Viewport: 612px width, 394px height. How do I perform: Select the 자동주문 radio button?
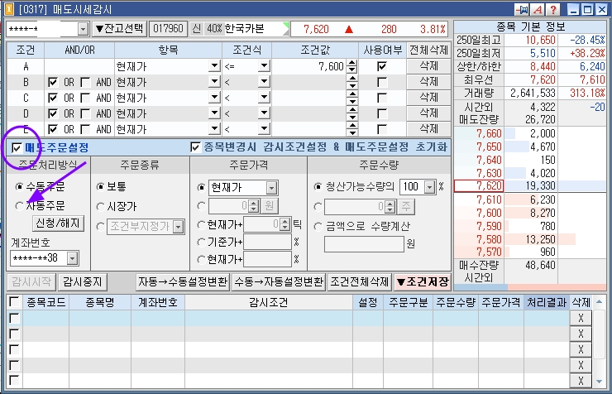(19, 206)
